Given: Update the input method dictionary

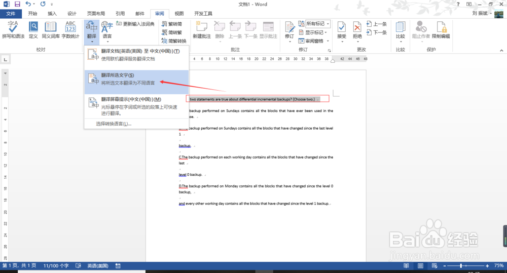Looking at the screenshot, I should [135, 24].
